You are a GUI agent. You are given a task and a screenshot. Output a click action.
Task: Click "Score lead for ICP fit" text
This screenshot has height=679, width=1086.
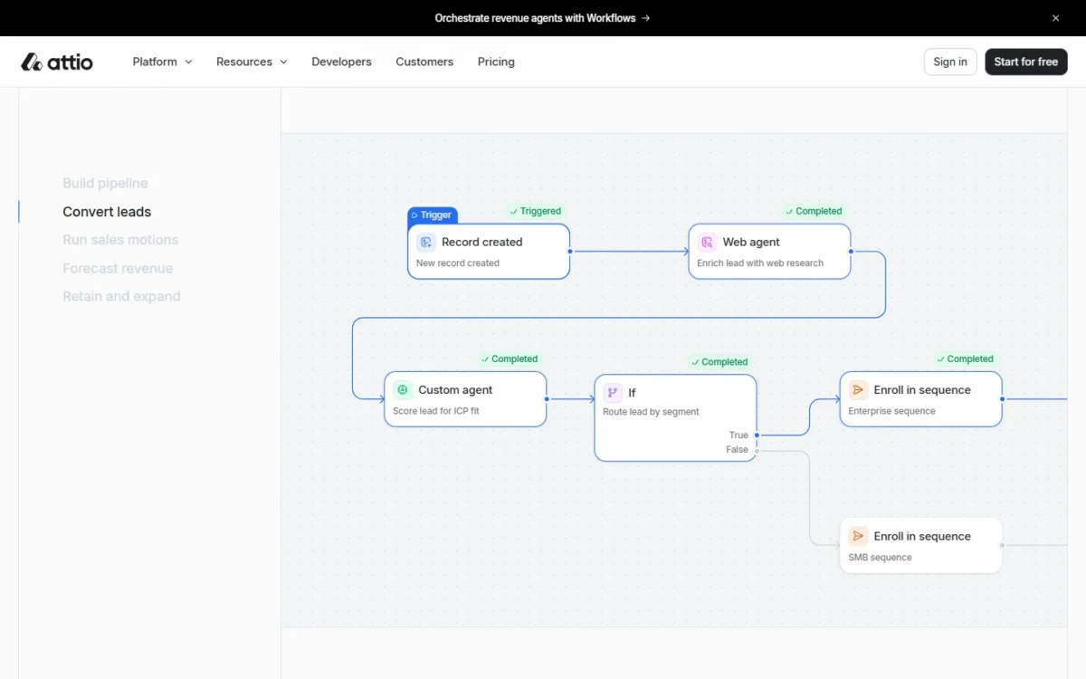click(x=436, y=411)
